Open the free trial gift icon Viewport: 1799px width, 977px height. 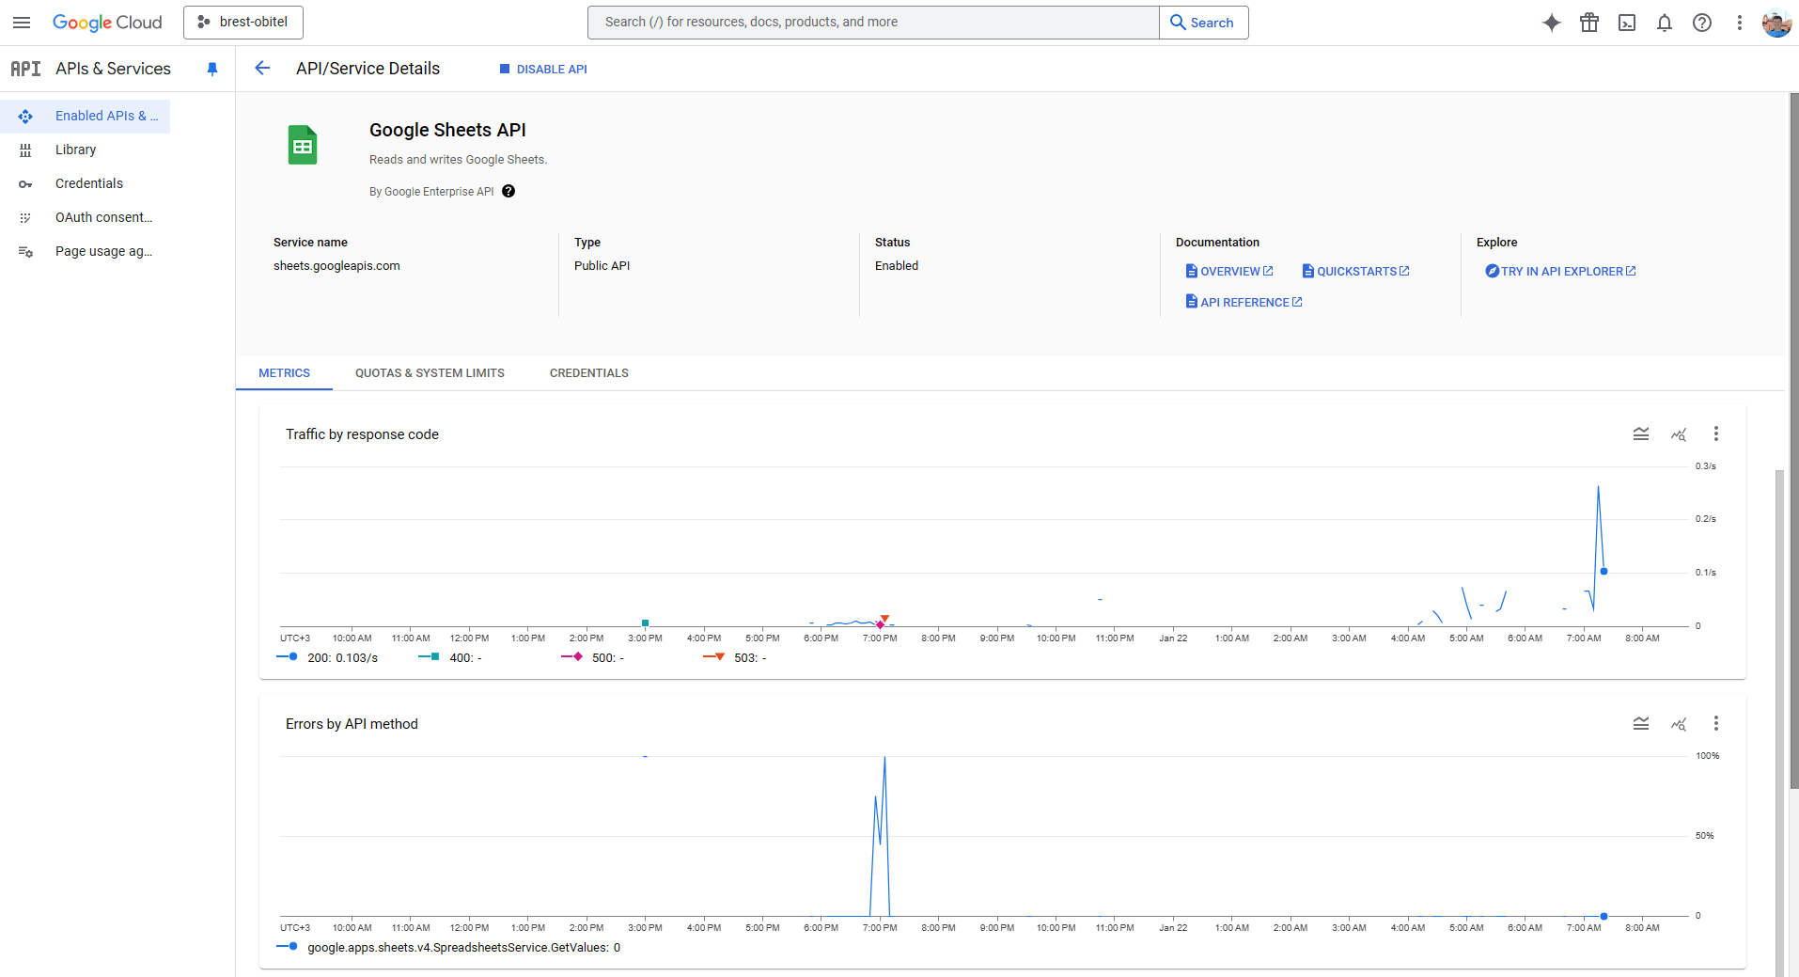coord(1589,23)
